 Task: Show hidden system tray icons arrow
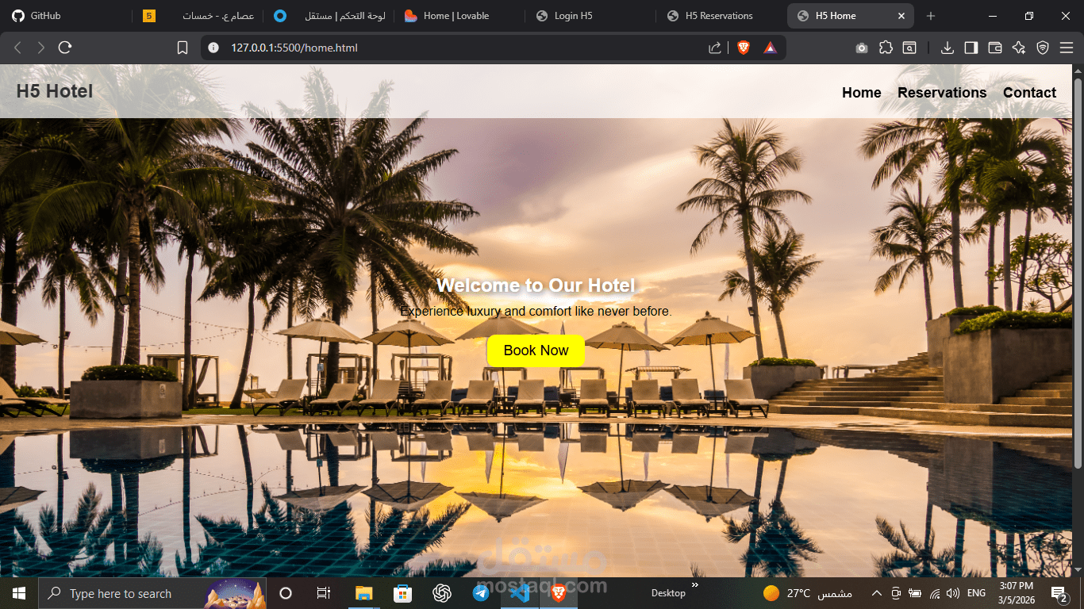[876, 593]
